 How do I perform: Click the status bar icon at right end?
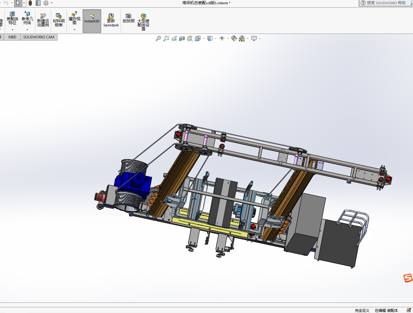[409, 310]
